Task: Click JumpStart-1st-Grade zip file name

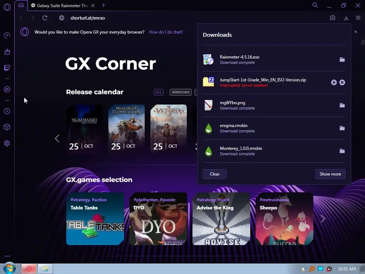Action: [x=263, y=80]
